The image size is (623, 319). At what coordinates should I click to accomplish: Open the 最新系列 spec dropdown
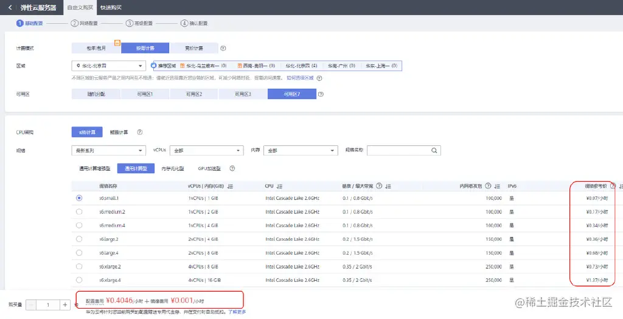[108, 151]
